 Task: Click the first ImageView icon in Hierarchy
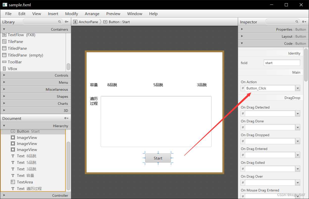tap(13, 137)
